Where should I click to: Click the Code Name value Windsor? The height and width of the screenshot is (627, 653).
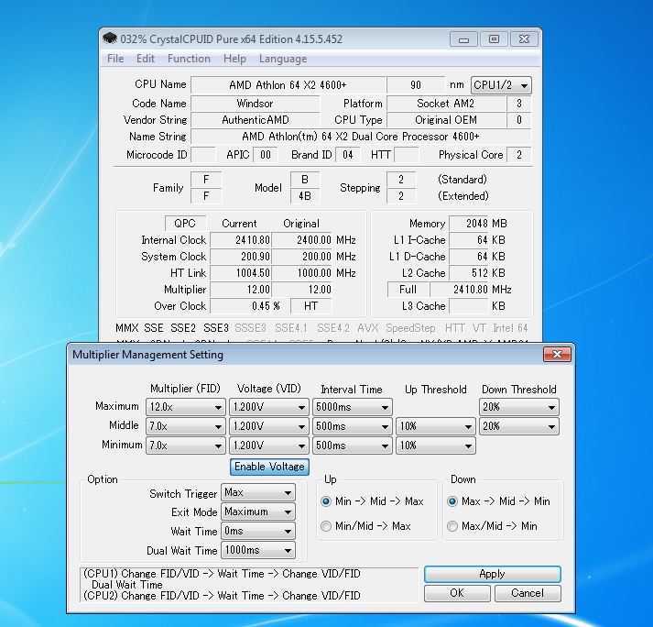[255, 104]
